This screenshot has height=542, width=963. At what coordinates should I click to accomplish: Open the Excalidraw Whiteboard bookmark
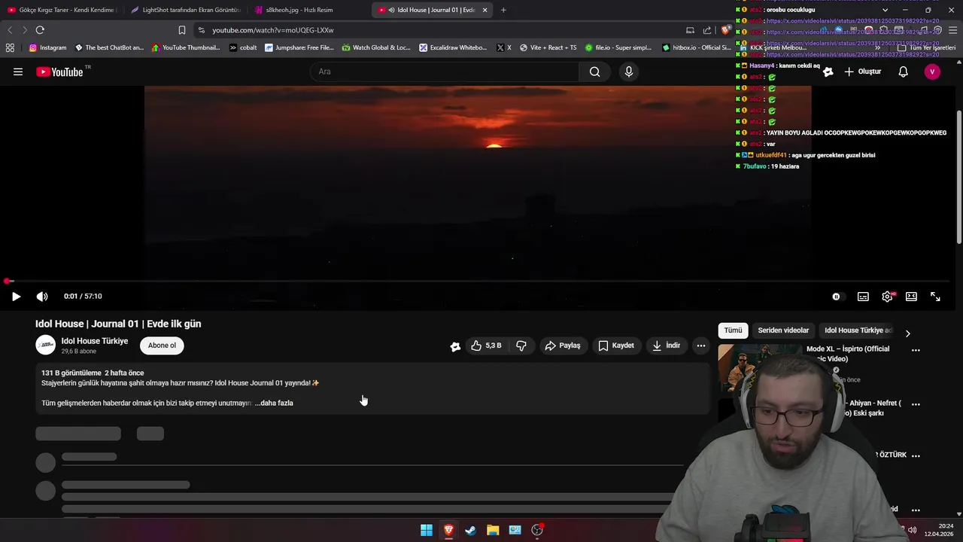click(454, 47)
